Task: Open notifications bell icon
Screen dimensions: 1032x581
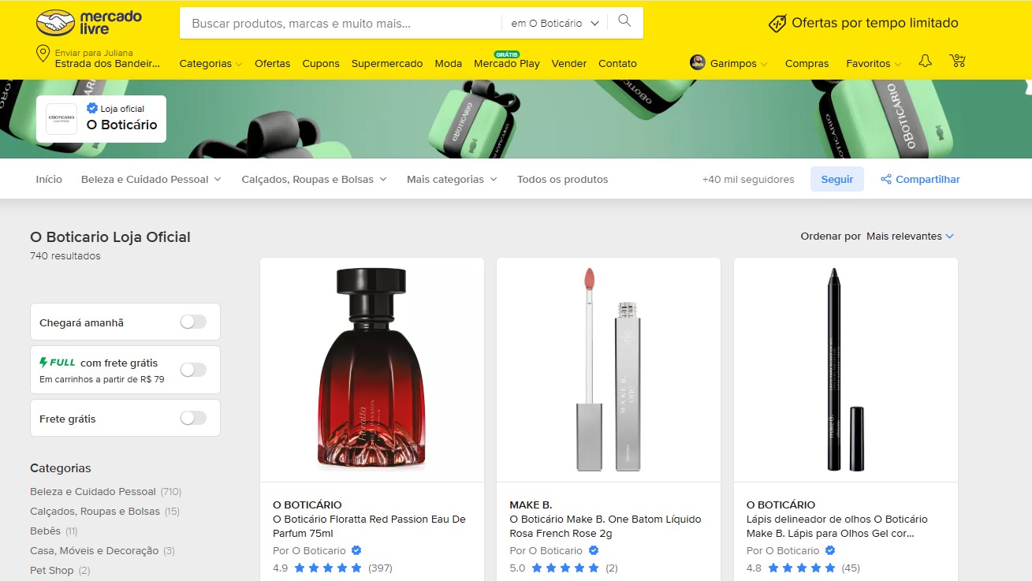Action: [x=926, y=61]
